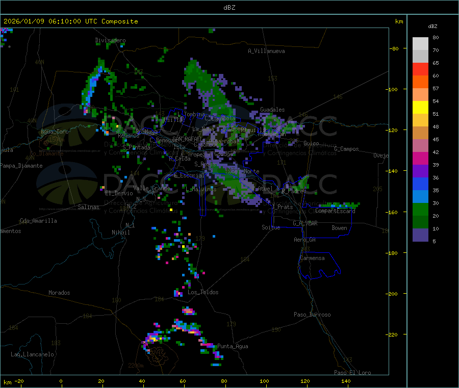459x388 pixels.
Task: Click the Cda_Amarilla label
Action: (38, 221)
